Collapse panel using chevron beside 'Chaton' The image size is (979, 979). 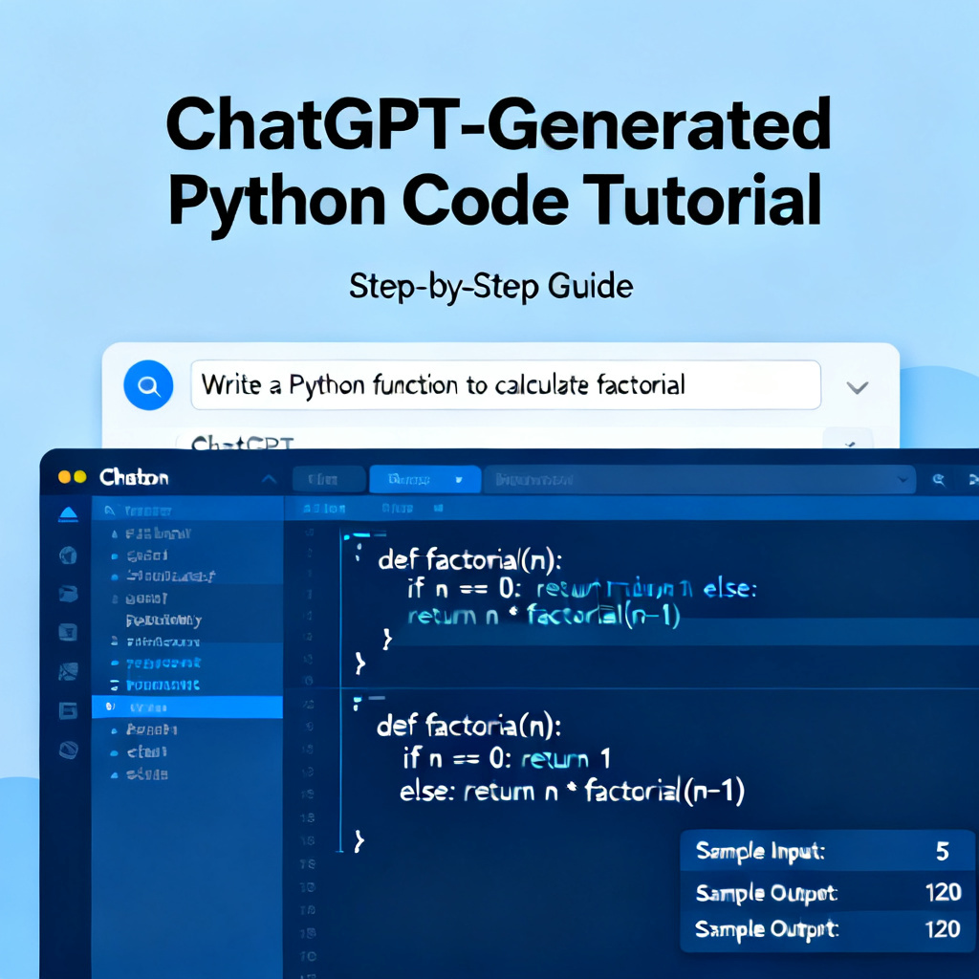(269, 479)
